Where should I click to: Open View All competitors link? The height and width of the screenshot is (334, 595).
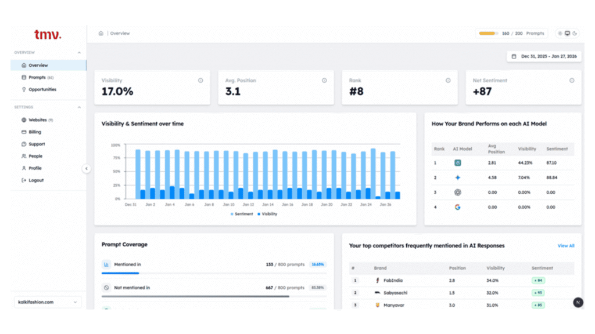566,246
